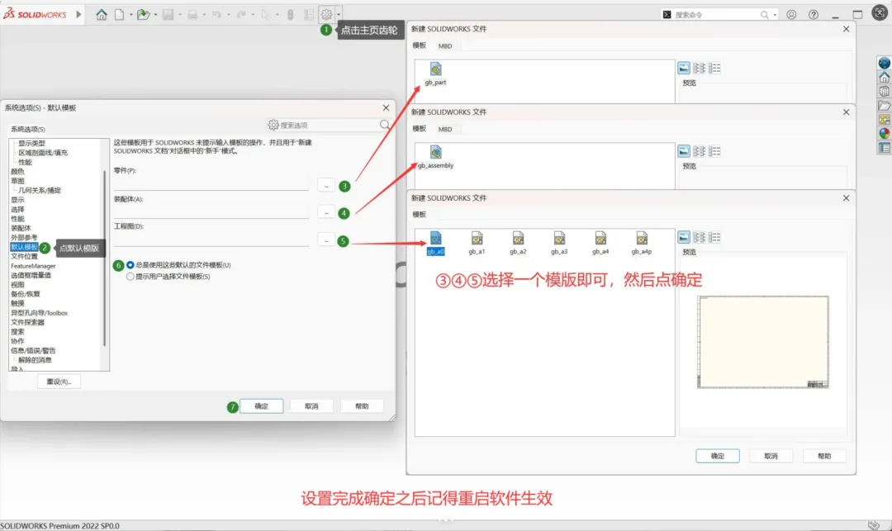The height and width of the screenshot is (531, 892).
Task: Select 模板 tab in drawing template dialog
Action: [420, 215]
